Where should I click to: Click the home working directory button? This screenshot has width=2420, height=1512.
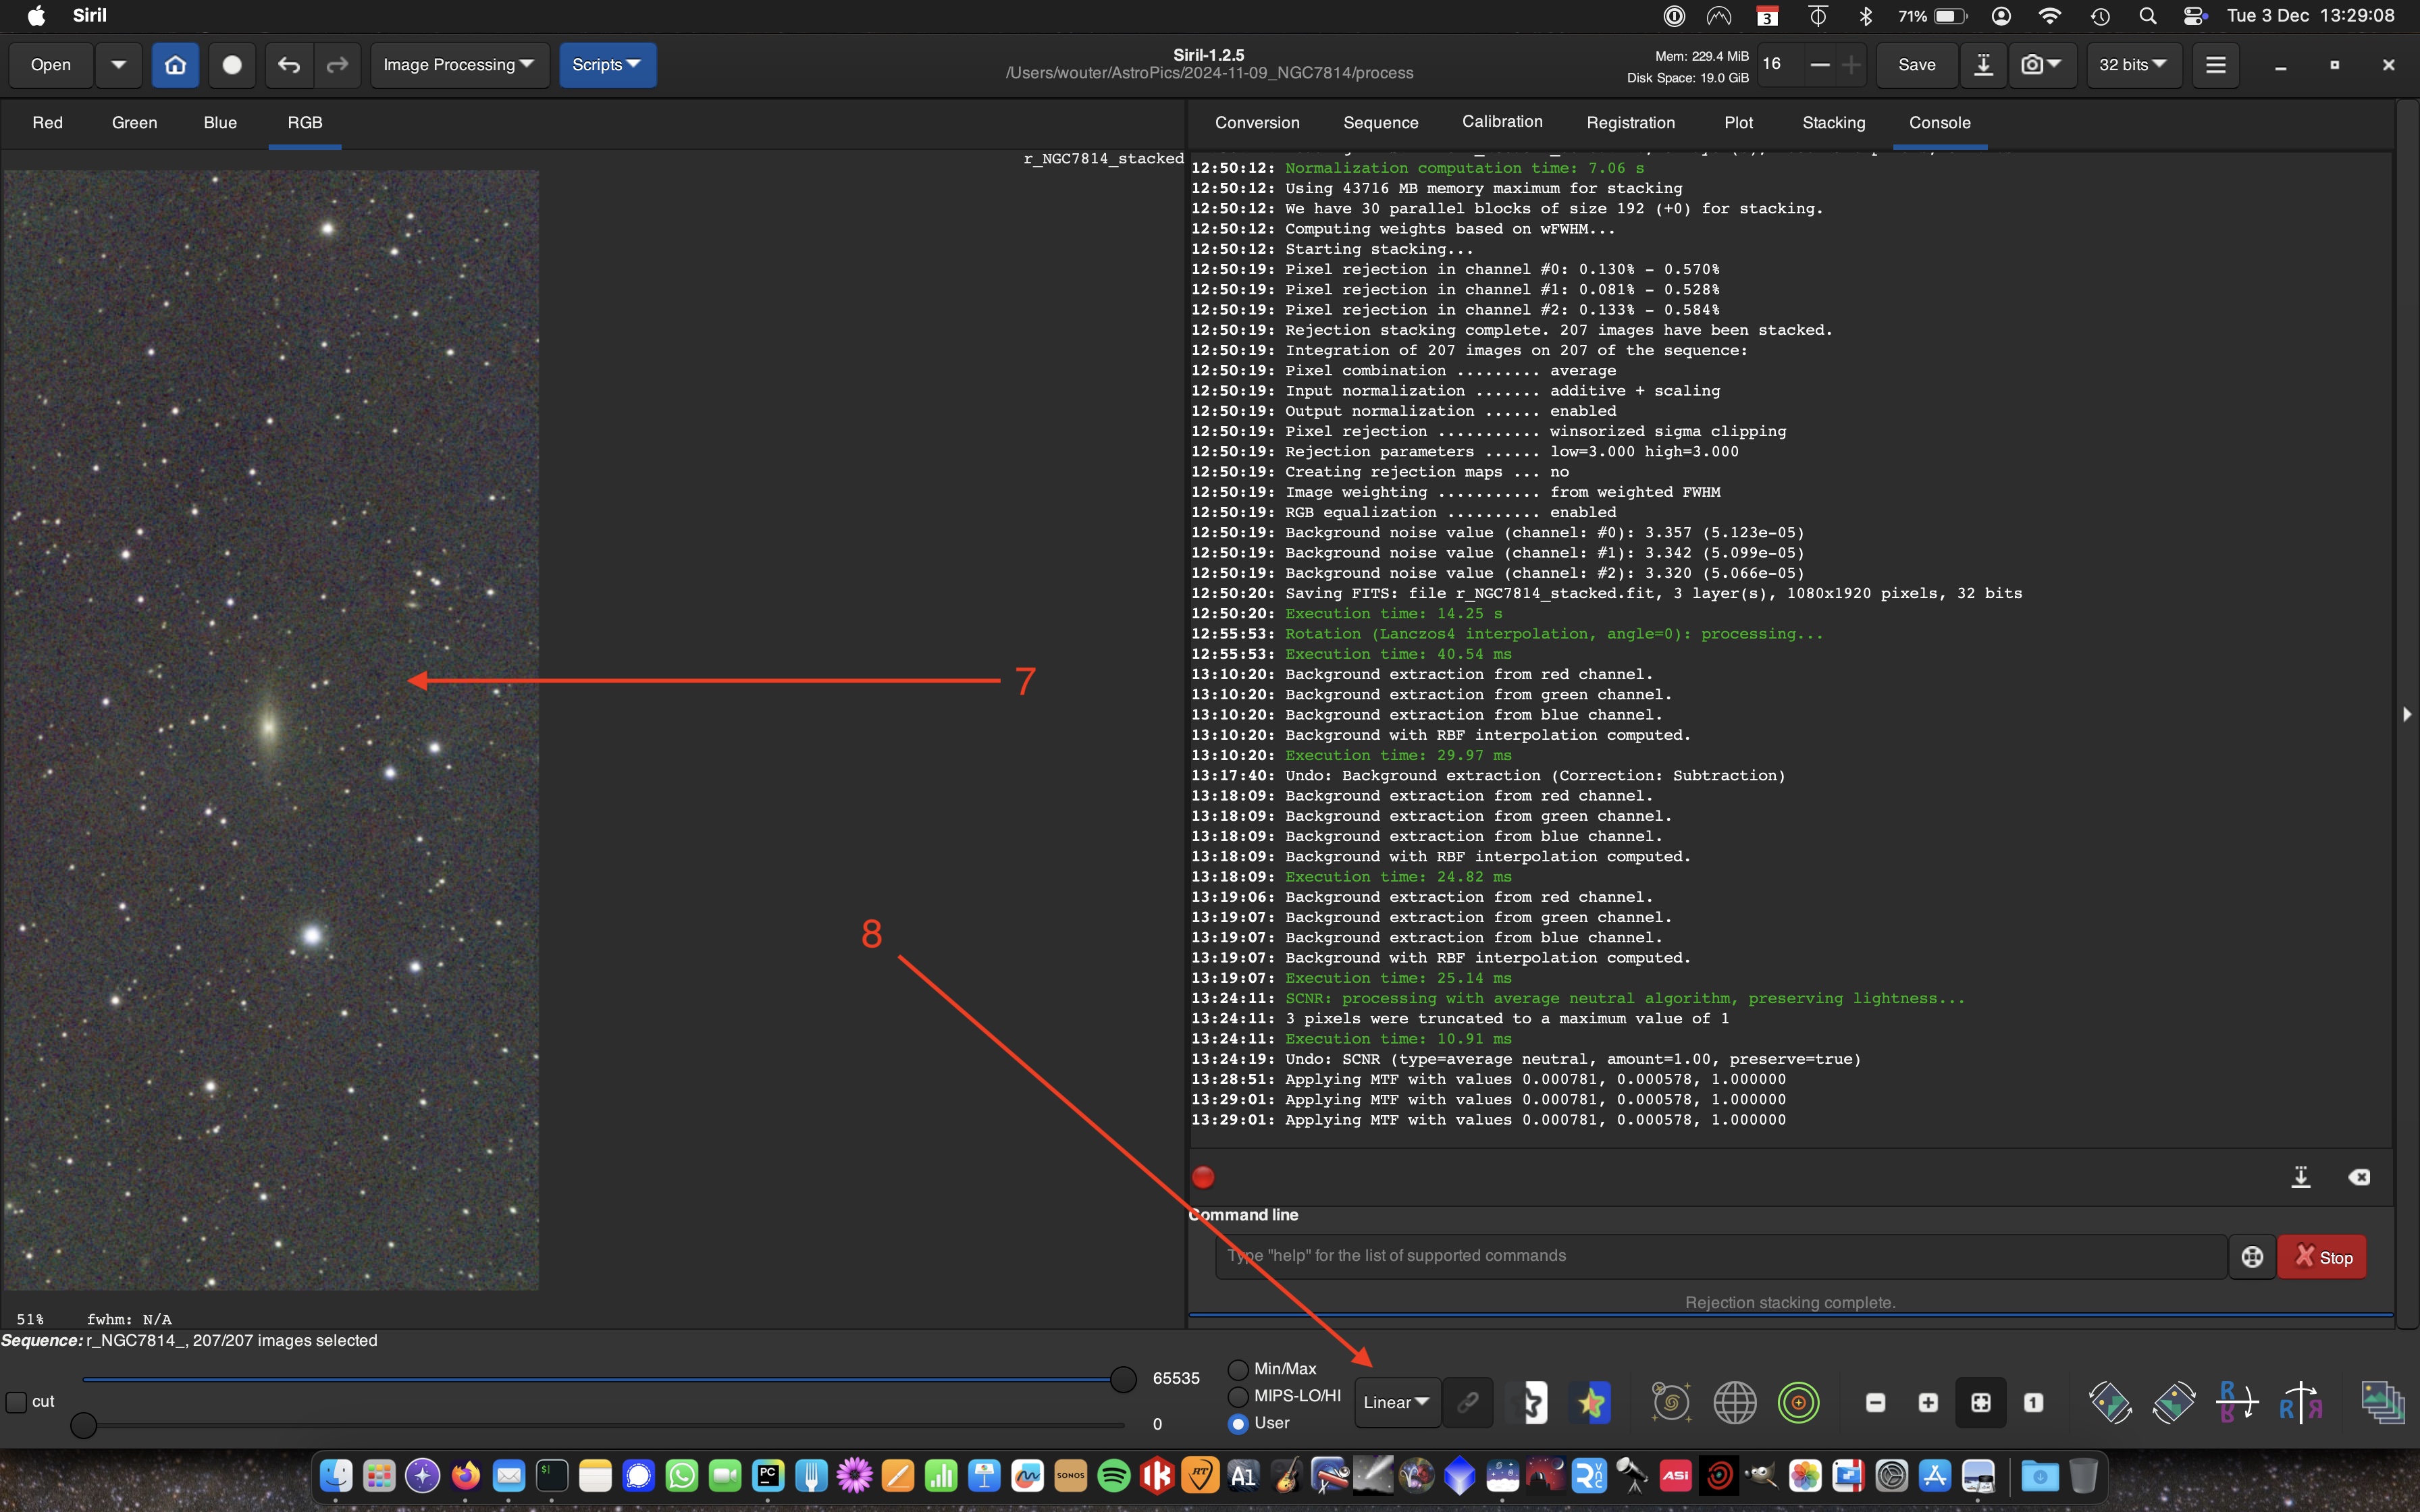point(175,65)
